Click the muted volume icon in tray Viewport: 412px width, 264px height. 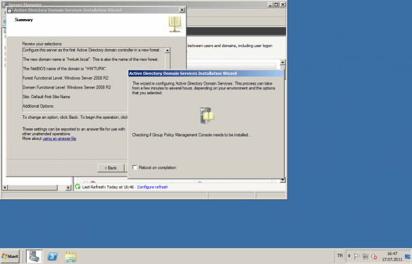coord(374,256)
